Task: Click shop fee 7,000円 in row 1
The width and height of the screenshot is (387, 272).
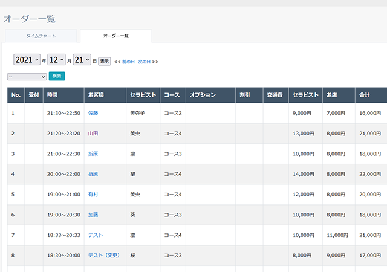Action: (x=336, y=113)
